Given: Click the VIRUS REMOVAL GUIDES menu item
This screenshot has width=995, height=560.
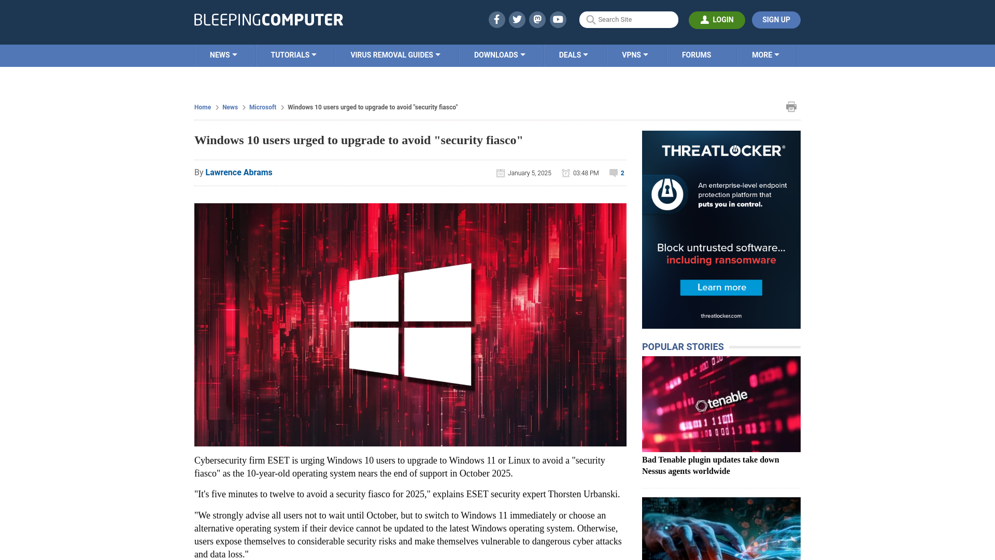Looking at the screenshot, I should coord(395,54).
